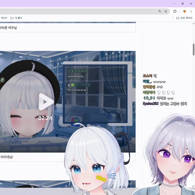Click chat username 파람_
Image resolution: width=195 pixels, height=195 pixels.
(147, 81)
